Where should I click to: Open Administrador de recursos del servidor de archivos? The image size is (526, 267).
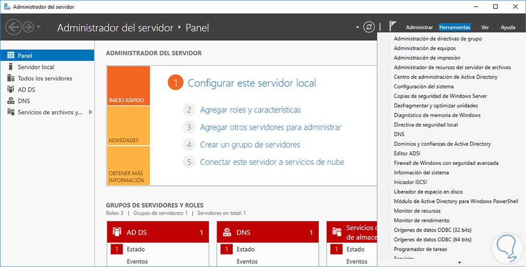coord(452,67)
